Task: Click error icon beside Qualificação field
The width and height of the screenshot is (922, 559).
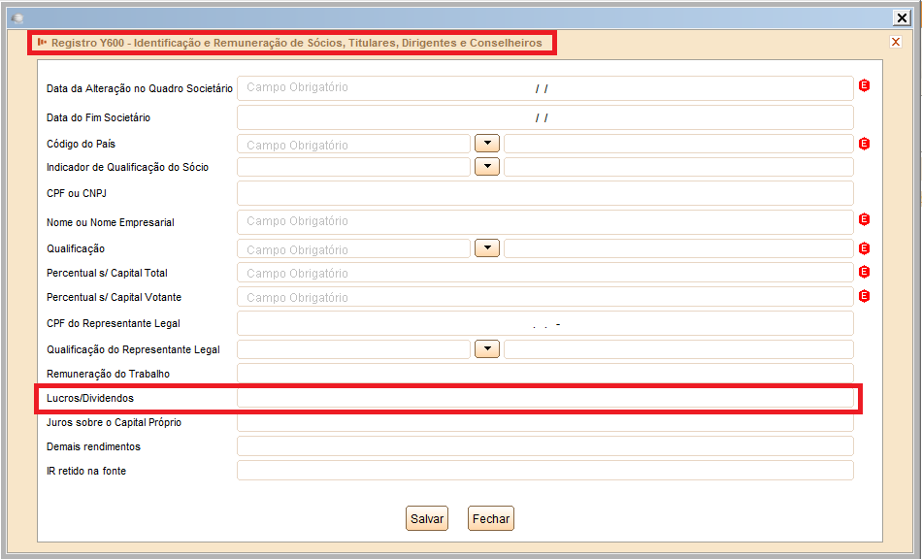Action: click(x=864, y=248)
